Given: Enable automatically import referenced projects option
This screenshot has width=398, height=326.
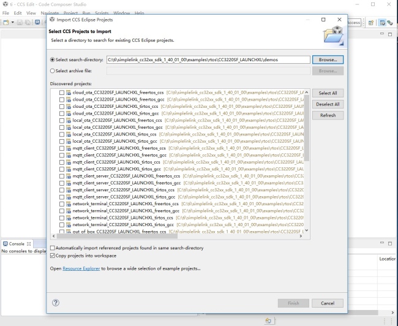Looking at the screenshot, I should click(53, 248).
